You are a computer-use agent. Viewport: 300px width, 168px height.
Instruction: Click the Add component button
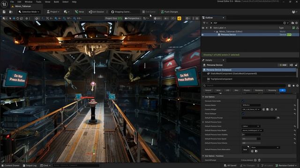point(283,65)
